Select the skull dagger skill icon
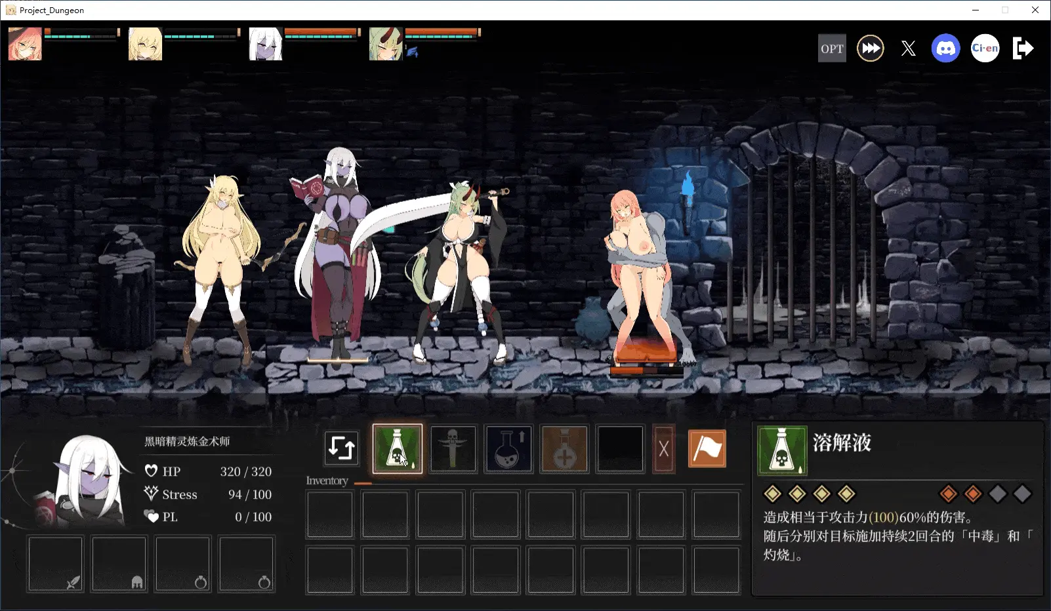1051x611 pixels. click(x=453, y=448)
